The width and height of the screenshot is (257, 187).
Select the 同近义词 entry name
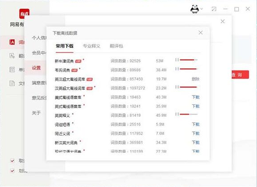(x=62, y=134)
